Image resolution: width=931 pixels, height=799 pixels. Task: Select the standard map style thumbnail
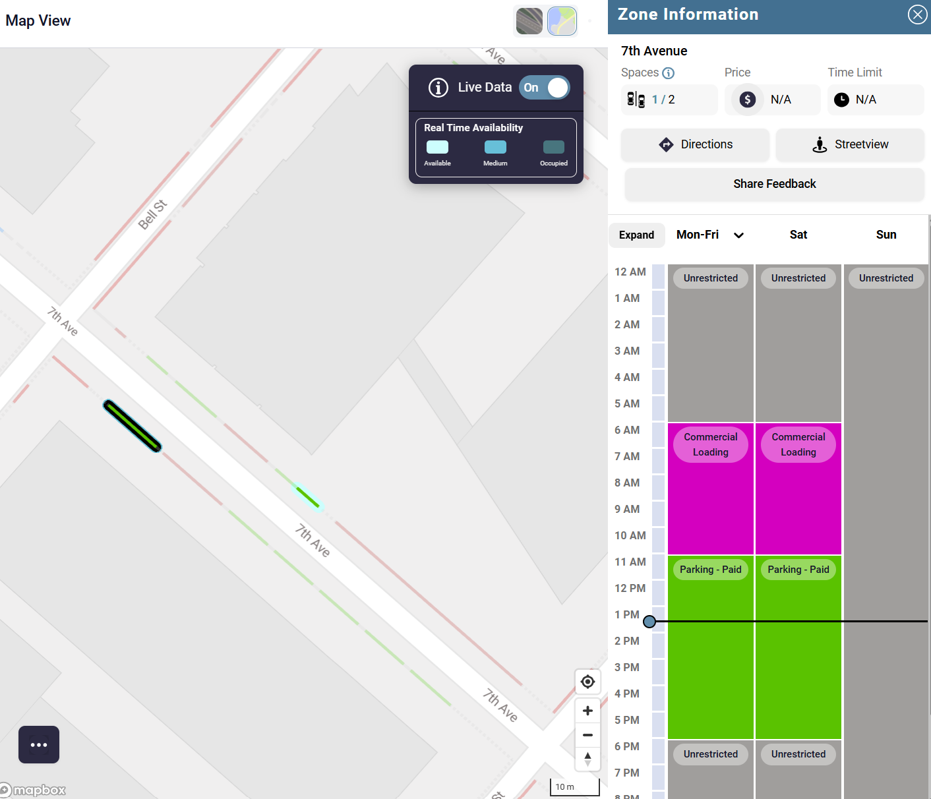point(561,20)
